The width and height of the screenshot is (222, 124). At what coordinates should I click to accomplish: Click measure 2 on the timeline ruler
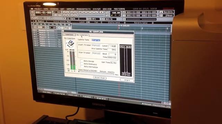click(x=142, y=28)
